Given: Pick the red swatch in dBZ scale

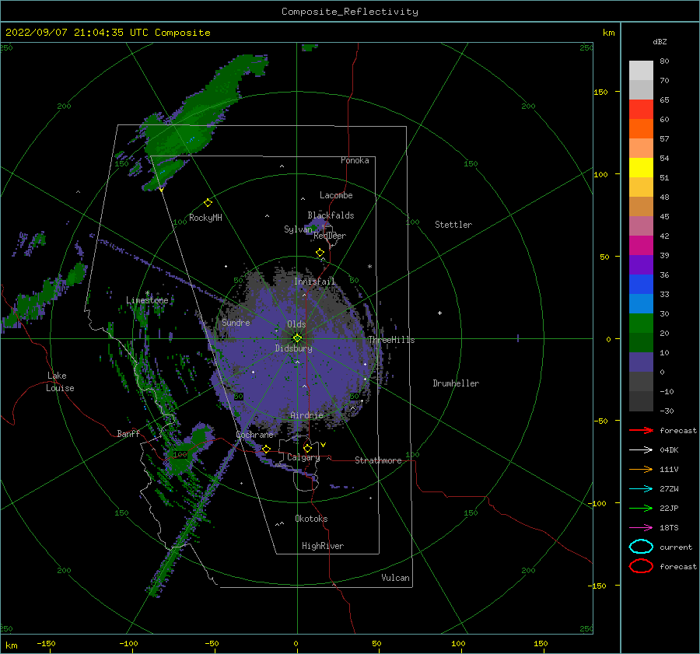Looking at the screenshot, I should pyautogui.click(x=641, y=110).
